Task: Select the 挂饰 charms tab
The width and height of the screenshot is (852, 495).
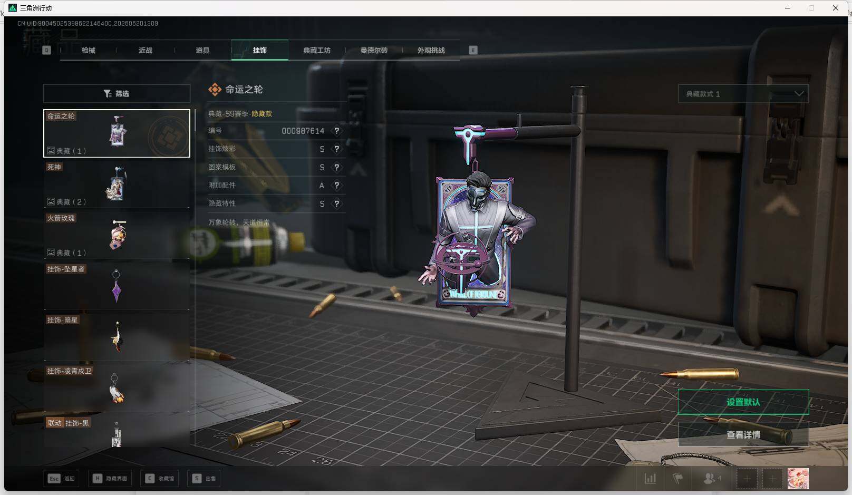Action: tap(260, 50)
